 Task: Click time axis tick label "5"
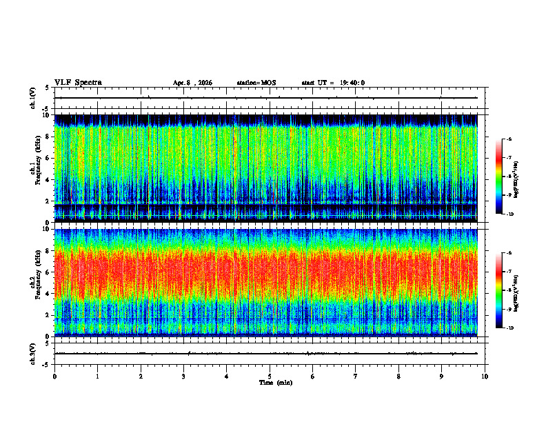click(270, 376)
